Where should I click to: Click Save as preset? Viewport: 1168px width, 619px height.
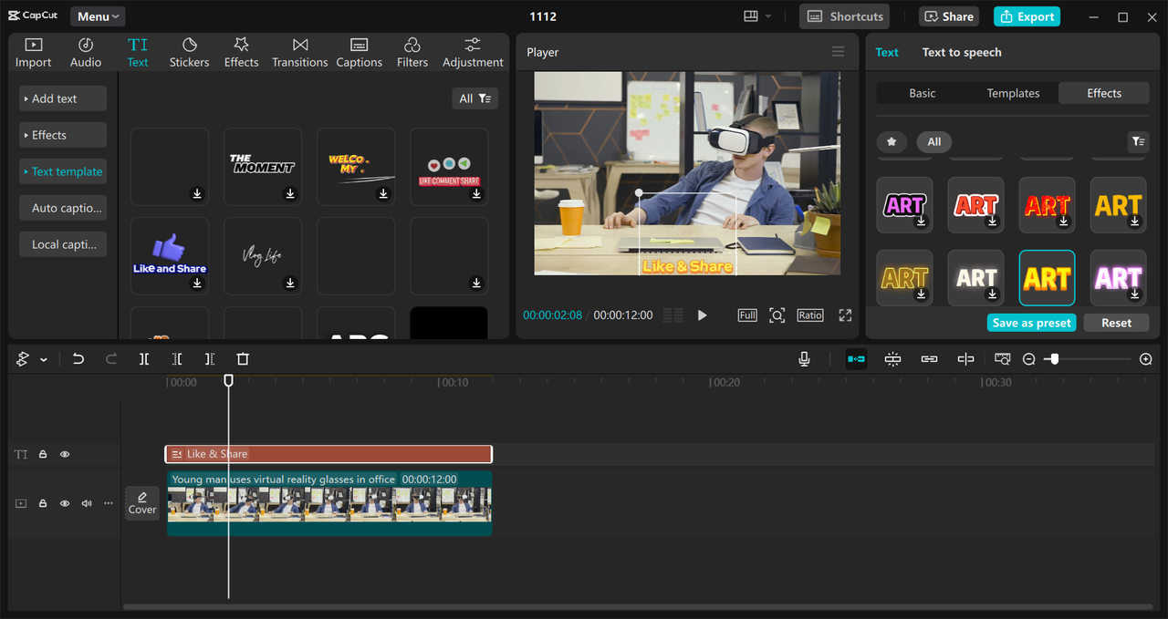(x=1032, y=323)
